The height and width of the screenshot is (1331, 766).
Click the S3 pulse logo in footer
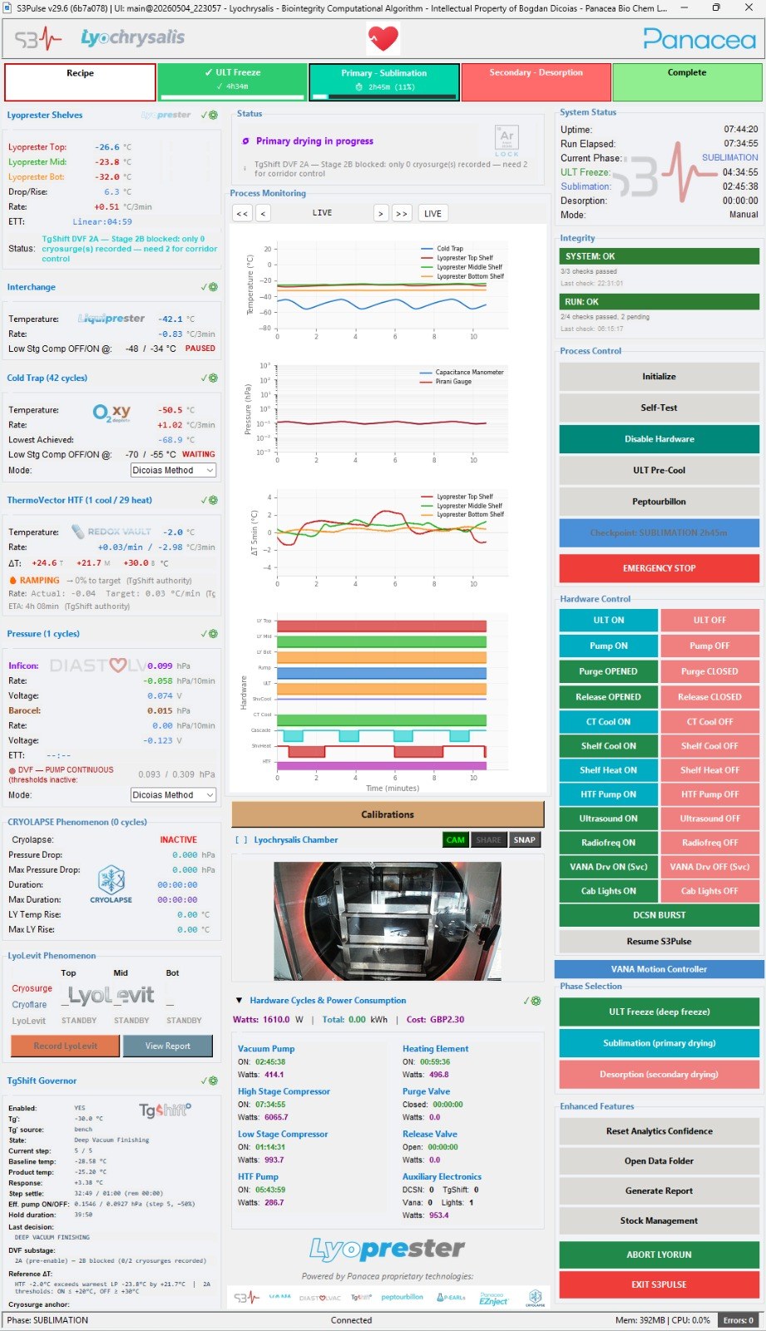(x=246, y=1297)
